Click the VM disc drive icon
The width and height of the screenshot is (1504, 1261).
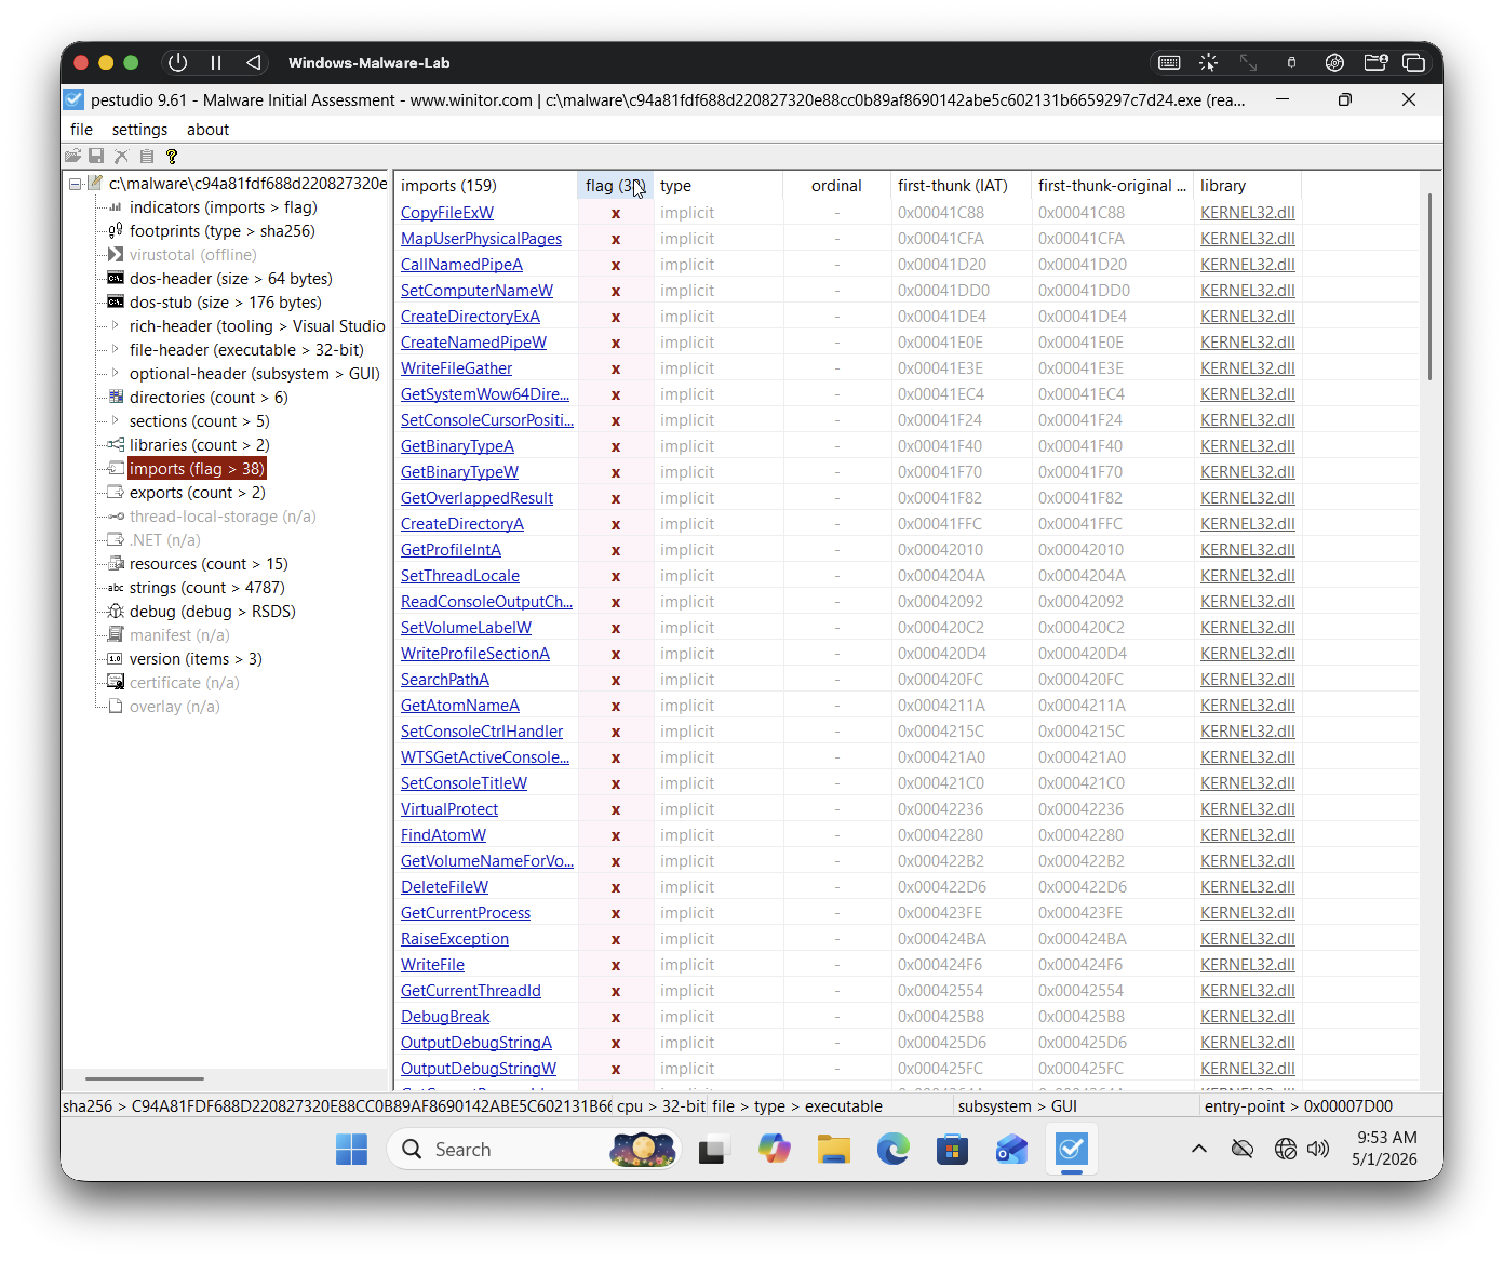1334,63
